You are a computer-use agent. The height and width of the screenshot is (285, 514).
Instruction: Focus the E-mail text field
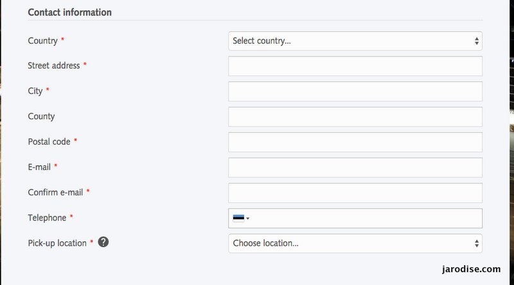coord(355,167)
